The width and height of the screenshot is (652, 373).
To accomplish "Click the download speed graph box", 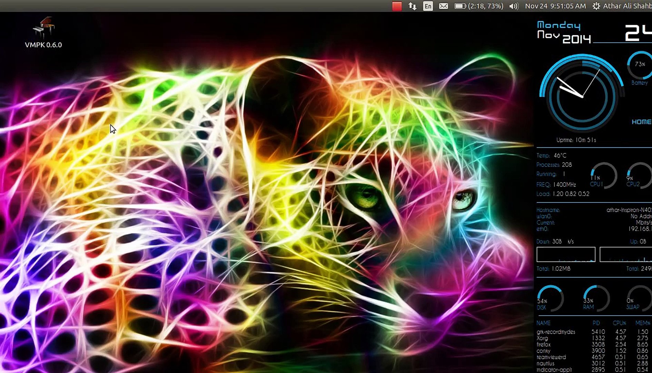I will [566, 255].
